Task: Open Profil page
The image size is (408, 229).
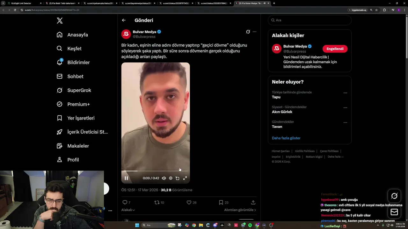Action: 68,160
